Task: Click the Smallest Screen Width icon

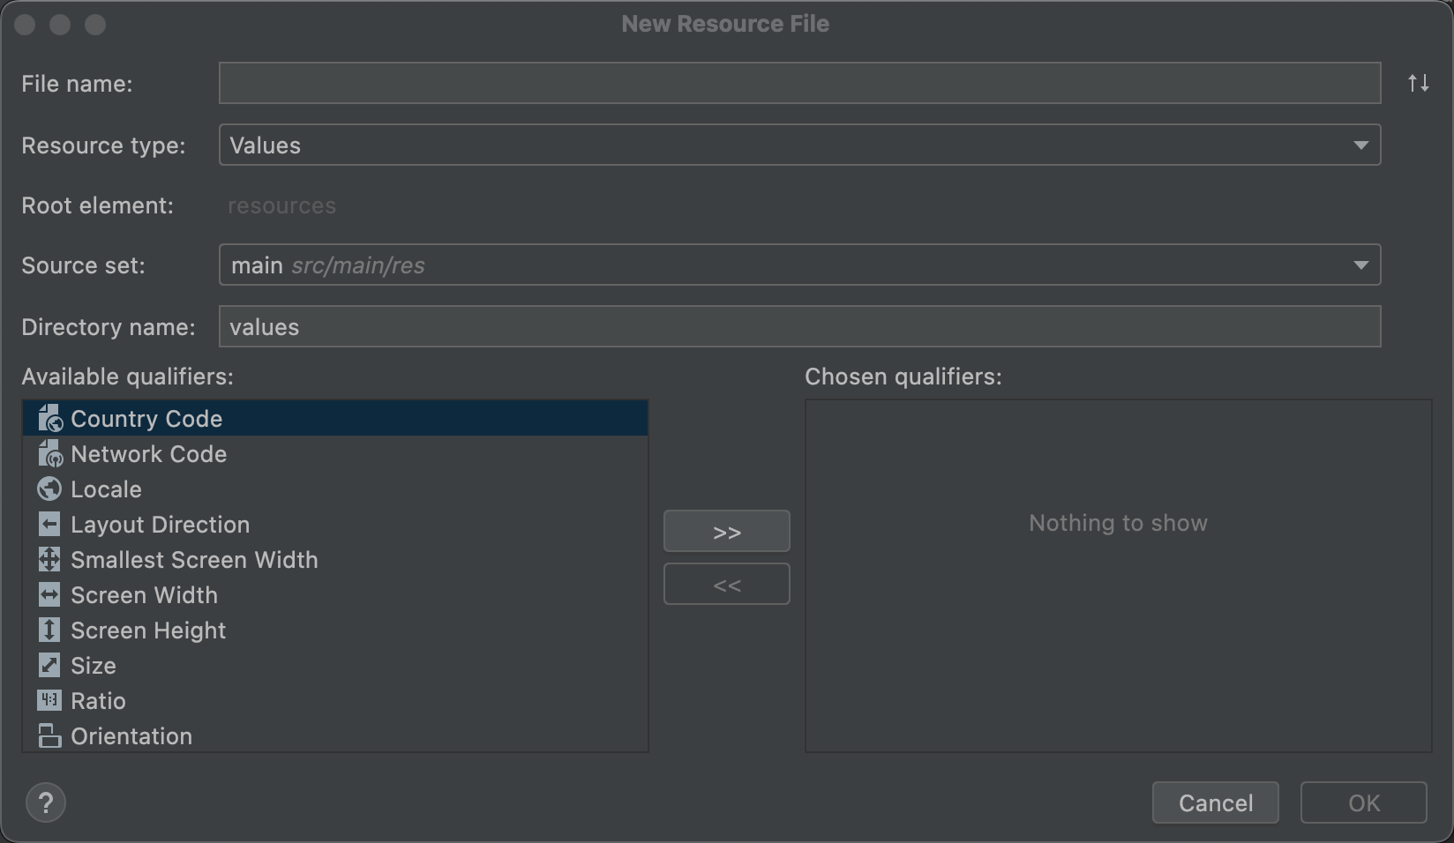Action: click(x=49, y=560)
